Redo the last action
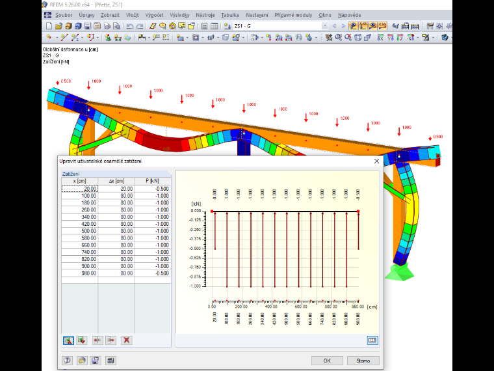Screen dimensions: 494x371 pyautogui.click(x=140, y=26)
